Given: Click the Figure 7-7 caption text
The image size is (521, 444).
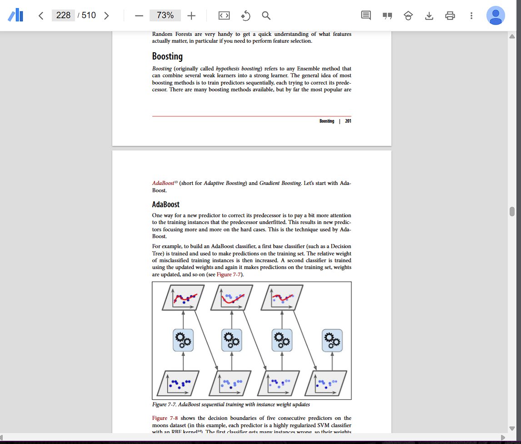Looking at the screenshot, I should click(231, 404).
